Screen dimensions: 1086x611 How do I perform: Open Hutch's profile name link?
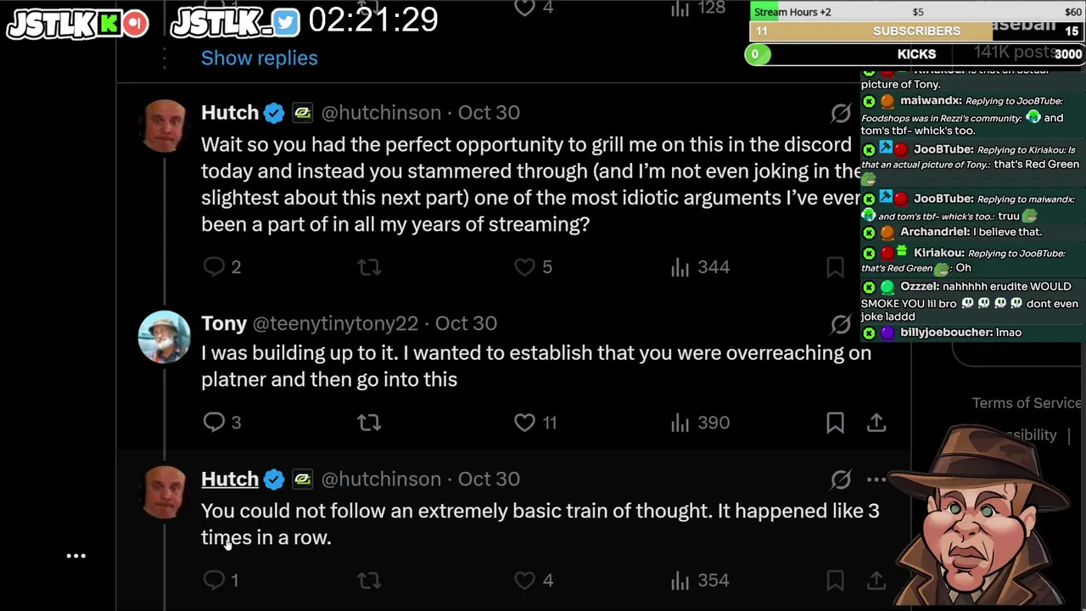[230, 479]
